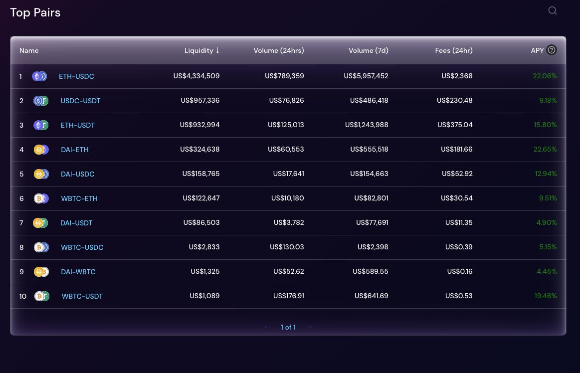Click the USDC-USDT token pair icon

[40, 101]
